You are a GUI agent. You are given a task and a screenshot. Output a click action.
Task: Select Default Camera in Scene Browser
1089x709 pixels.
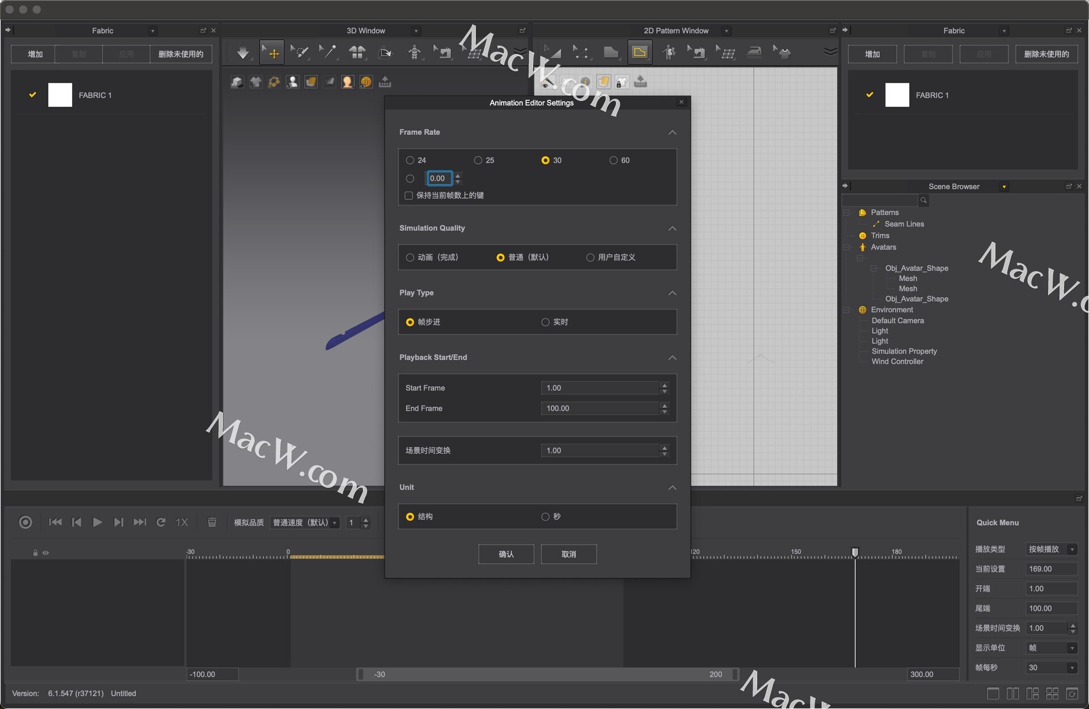point(897,320)
